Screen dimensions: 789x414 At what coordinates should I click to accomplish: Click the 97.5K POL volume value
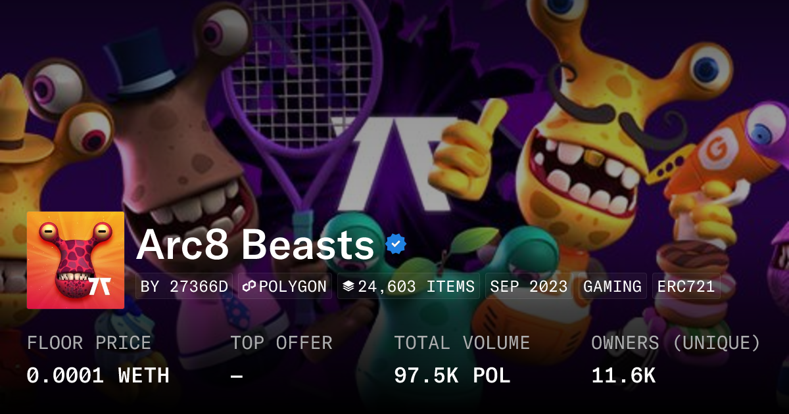pyautogui.click(x=452, y=376)
